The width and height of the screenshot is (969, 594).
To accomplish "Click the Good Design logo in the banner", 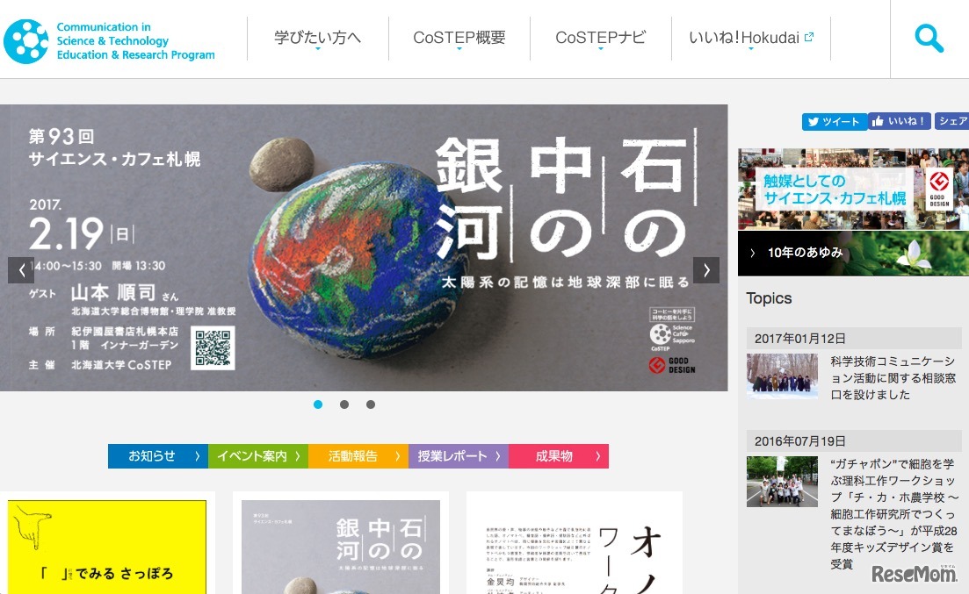I will point(672,365).
